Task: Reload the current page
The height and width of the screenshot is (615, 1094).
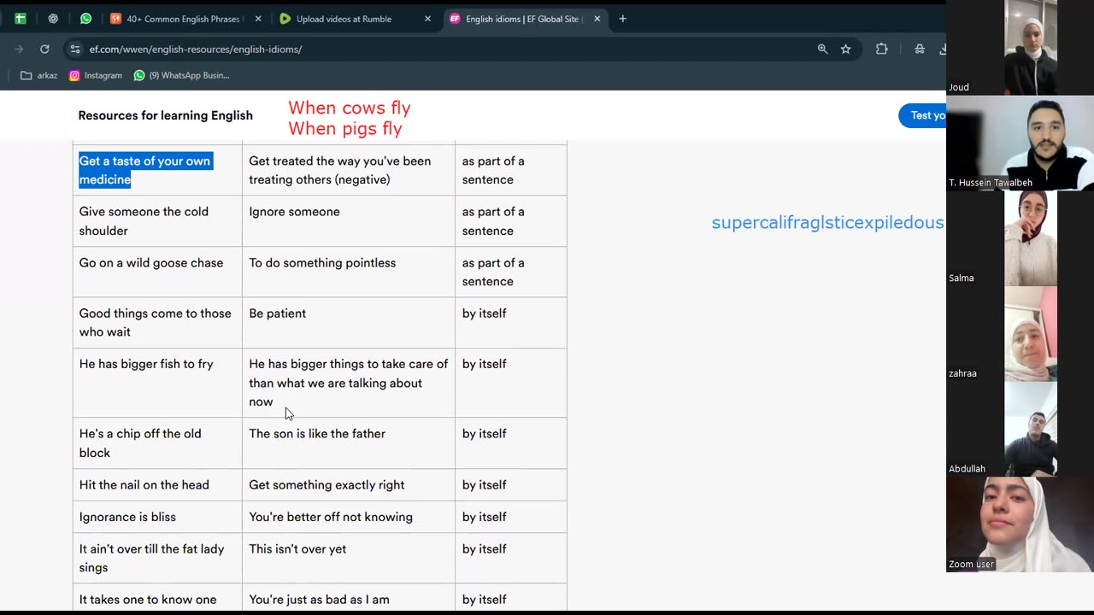Action: 44,49
